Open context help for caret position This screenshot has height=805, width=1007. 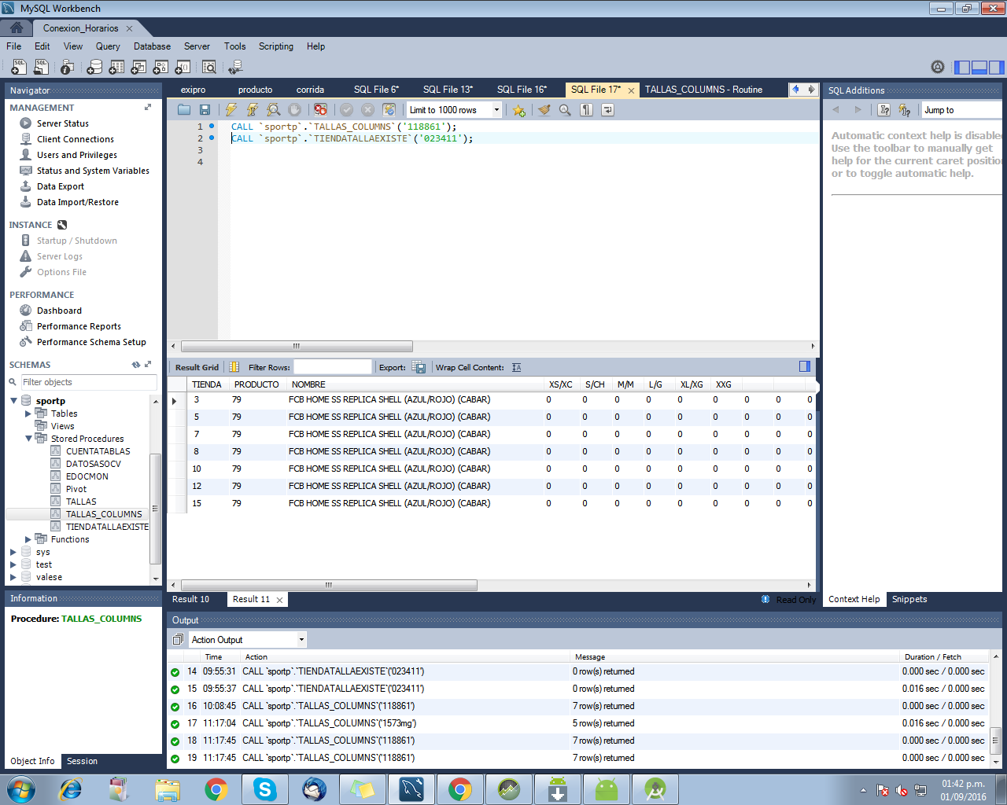884,110
